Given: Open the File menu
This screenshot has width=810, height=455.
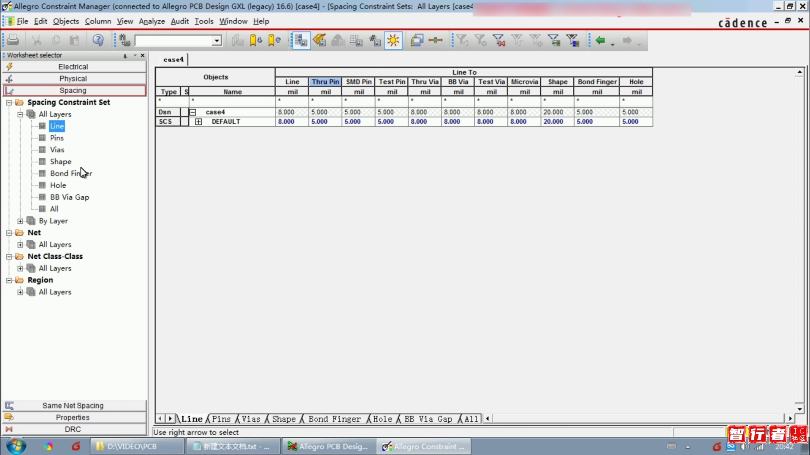Looking at the screenshot, I should (x=22, y=21).
